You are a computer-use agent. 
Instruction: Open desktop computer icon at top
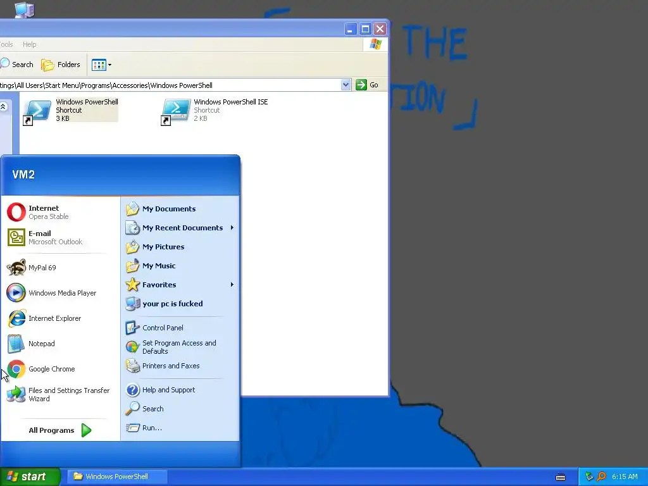click(x=25, y=10)
